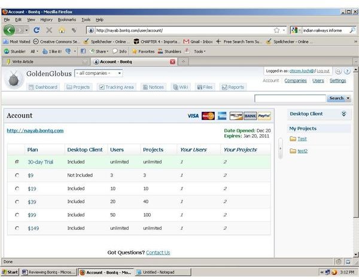Go to the Companies link
This screenshot has width=359, height=279.
(296, 81)
